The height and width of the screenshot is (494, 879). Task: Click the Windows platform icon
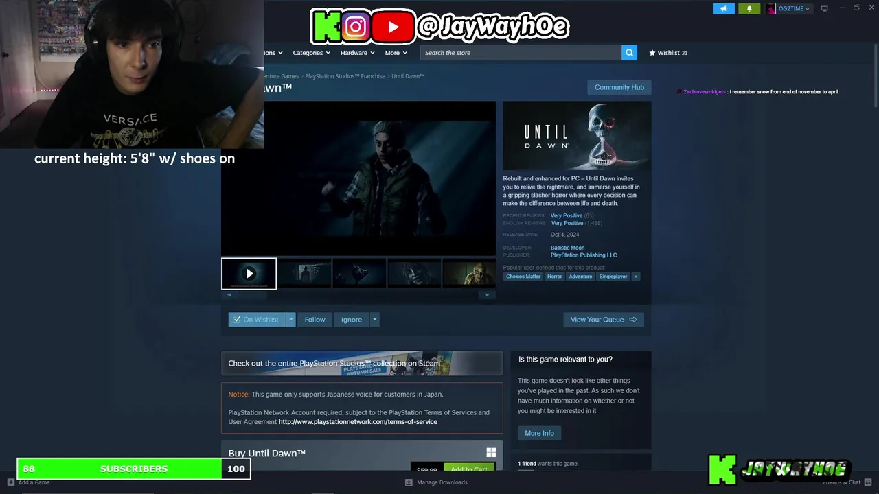tap(491, 453)
